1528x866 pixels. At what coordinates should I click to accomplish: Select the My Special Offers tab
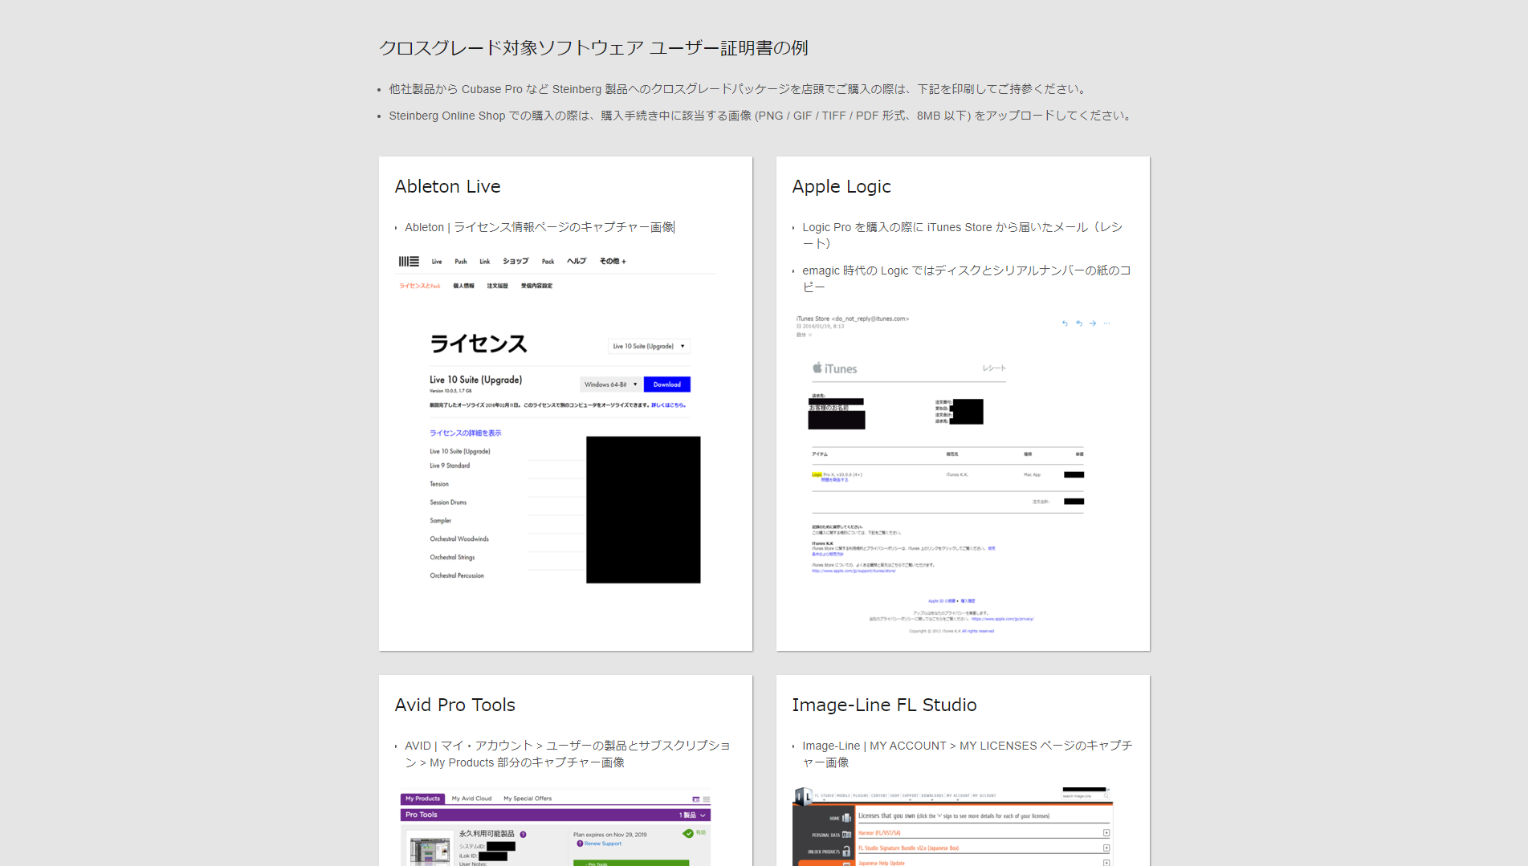point(528,799)
